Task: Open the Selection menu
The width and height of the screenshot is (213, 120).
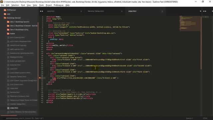Action: (x=15, y=5)
